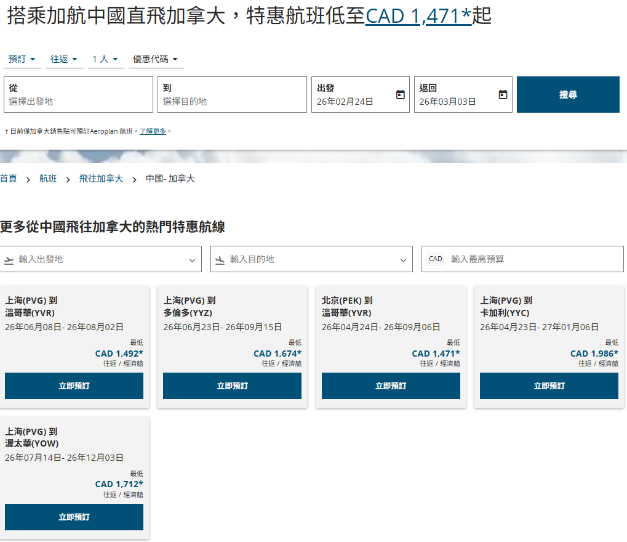Viewport: 627px width, 542px height.
Task: Click the 北京(PEK) 到 溫哥華(YVR) card title
Action: (x=347, y=307)
